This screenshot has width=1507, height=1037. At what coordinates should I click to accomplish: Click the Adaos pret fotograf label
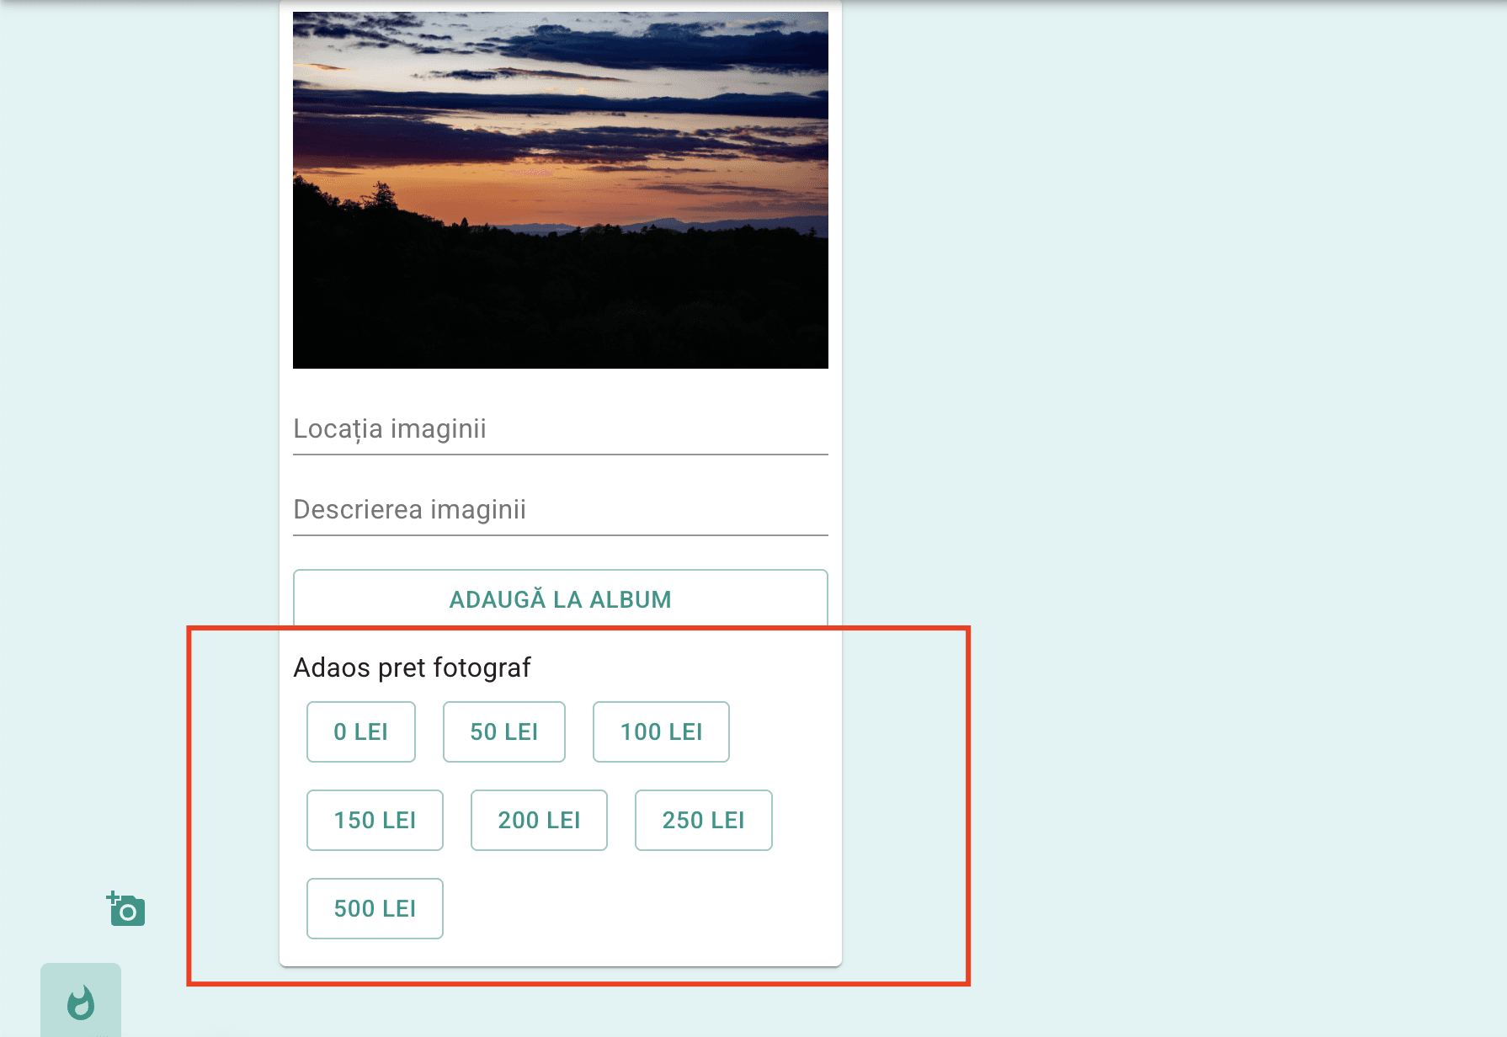[413, 667]
